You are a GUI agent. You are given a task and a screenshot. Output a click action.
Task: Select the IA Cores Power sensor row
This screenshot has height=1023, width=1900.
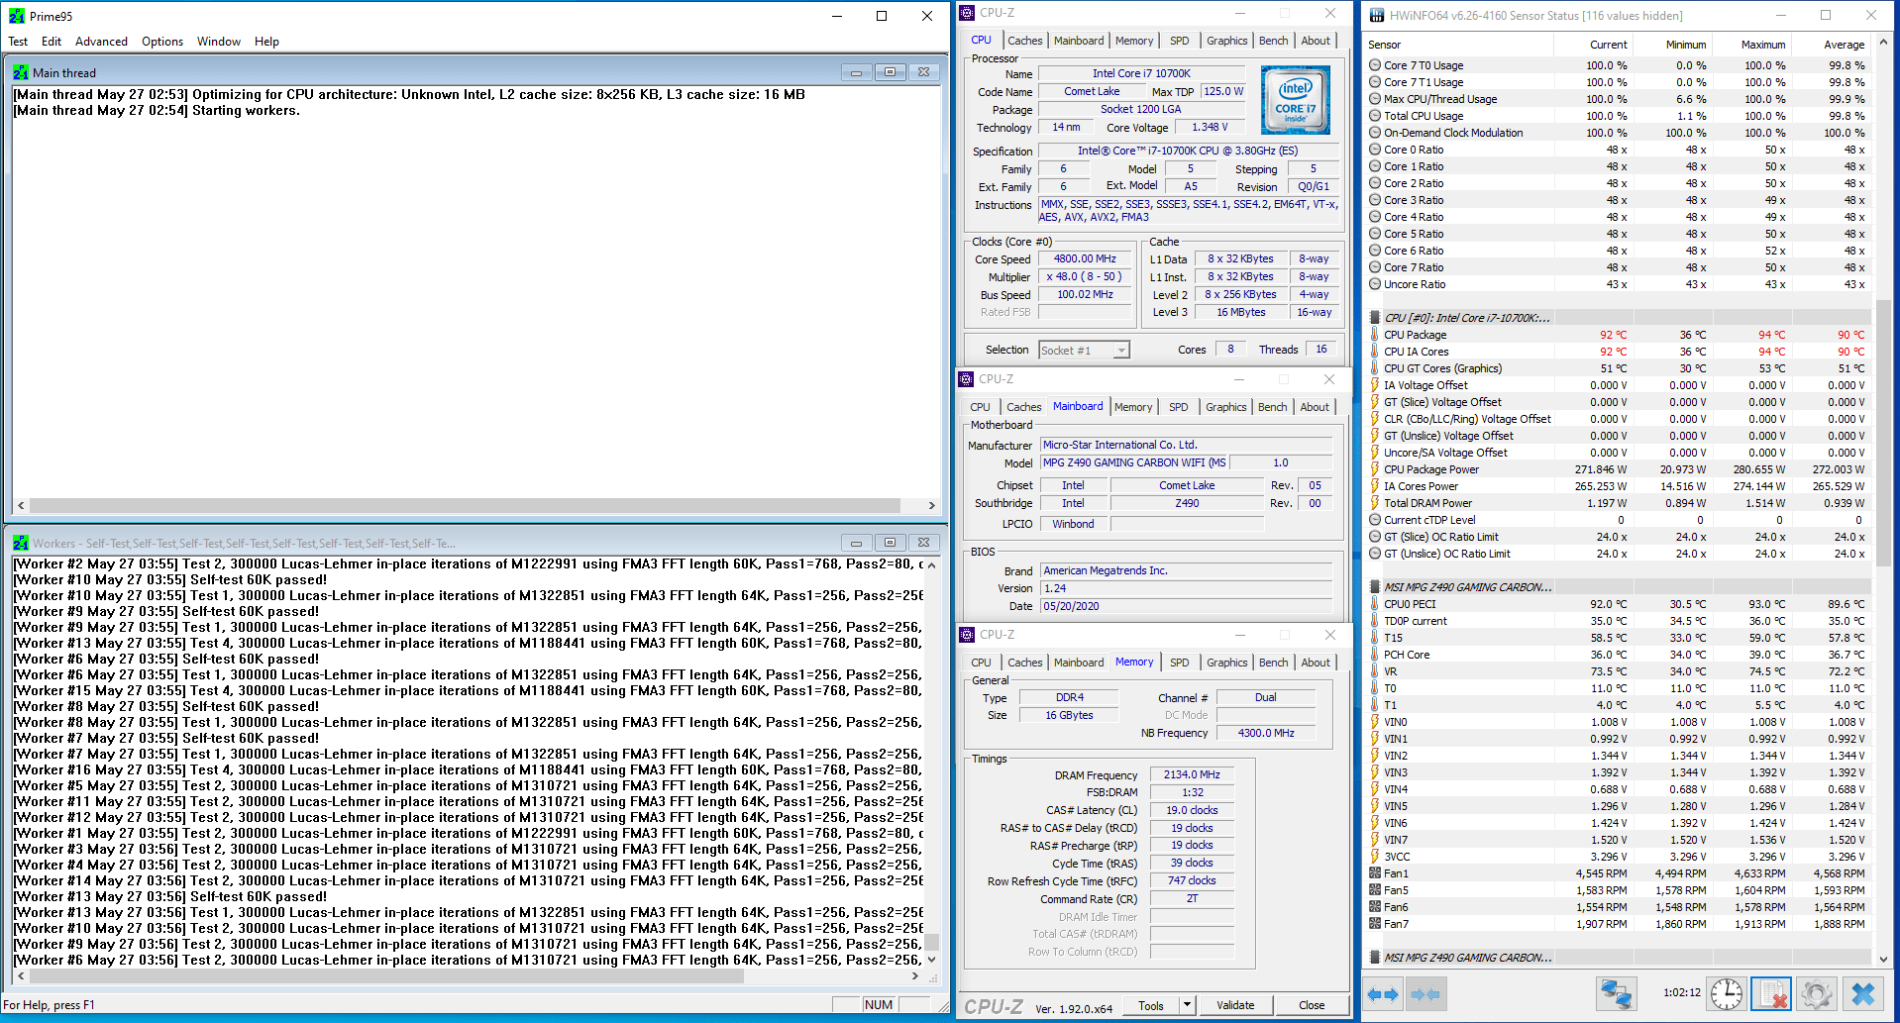coord(1618,486)
